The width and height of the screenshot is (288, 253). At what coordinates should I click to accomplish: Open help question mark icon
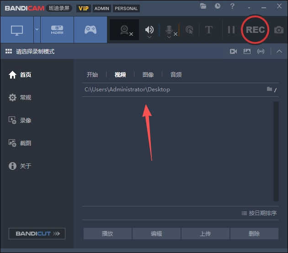[x=232, y=6]
